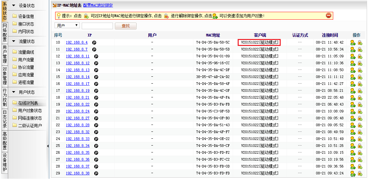Collapse the 用户状态 section
Screen dimensions: 368x179
[14, 92]
